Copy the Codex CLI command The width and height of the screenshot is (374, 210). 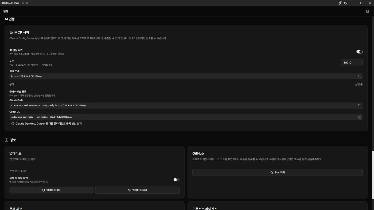point(359,117)
